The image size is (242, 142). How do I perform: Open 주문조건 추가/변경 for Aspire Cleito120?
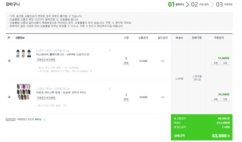tap(46, 60)
